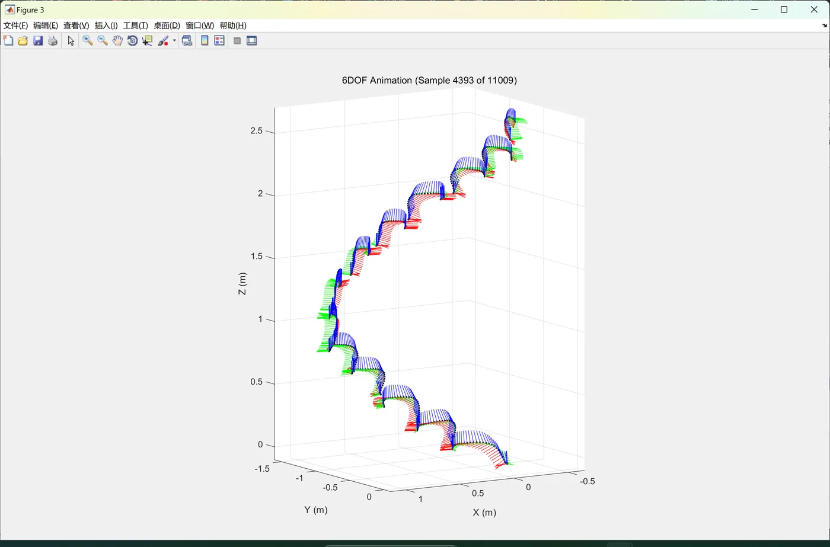The width and height of the screenshot is (830, 547).
Task: Click the Link Plot icon
Action: point(187,40)
